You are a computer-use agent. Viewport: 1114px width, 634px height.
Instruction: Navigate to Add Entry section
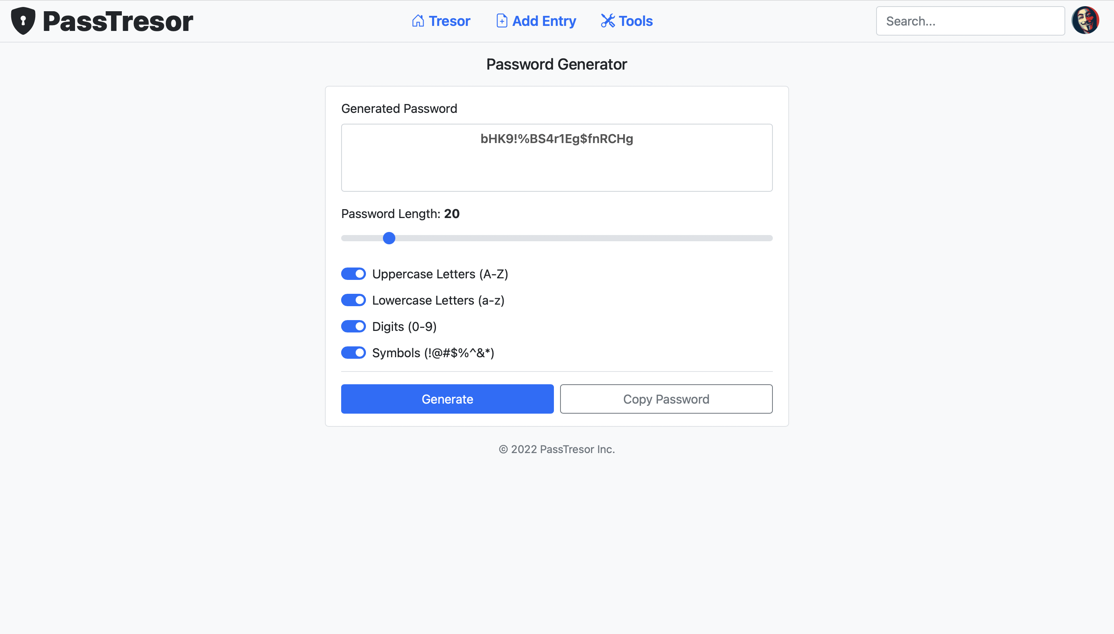point(536,20)
